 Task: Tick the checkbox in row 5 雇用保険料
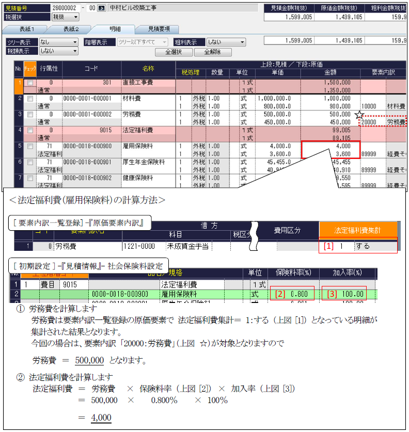[30, 146]
